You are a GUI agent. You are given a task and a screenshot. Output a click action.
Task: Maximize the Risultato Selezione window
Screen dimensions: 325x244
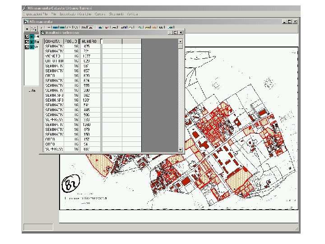click(x=175, y=33)
